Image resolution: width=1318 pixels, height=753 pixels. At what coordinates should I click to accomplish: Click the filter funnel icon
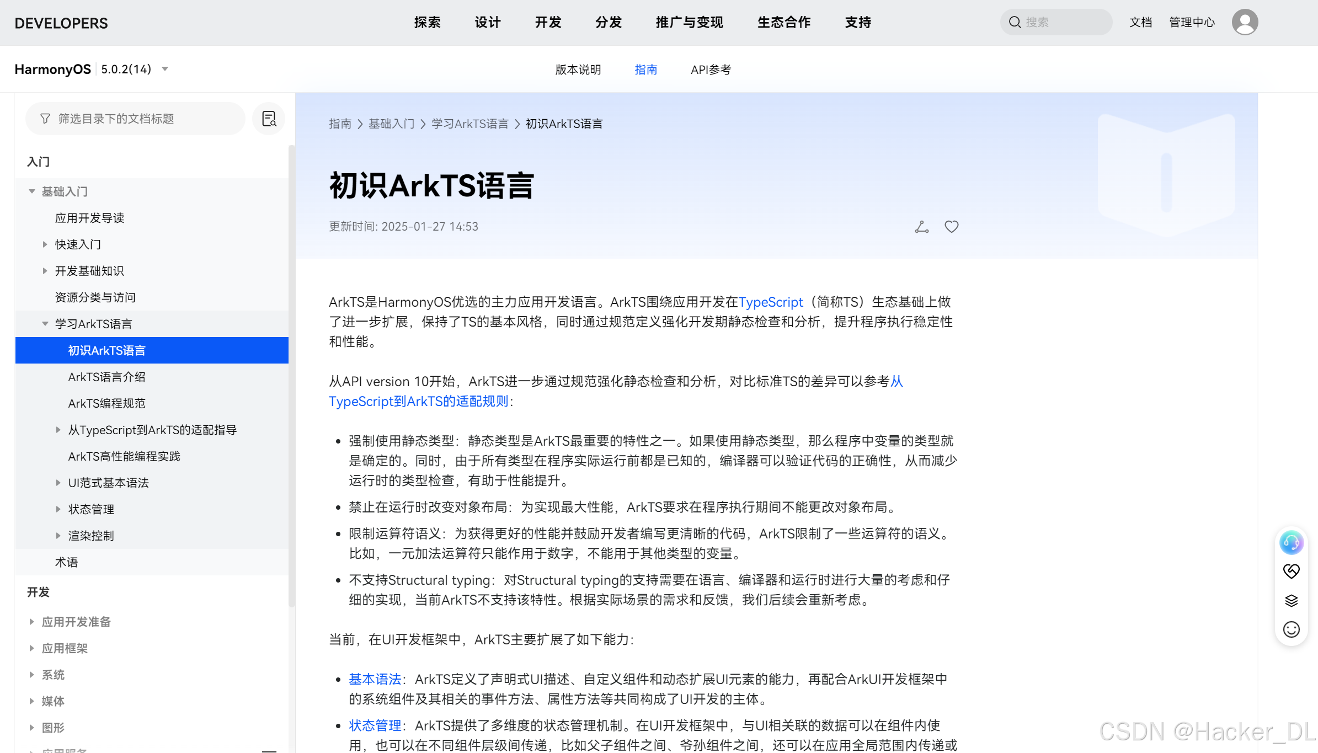click(45, 119)
